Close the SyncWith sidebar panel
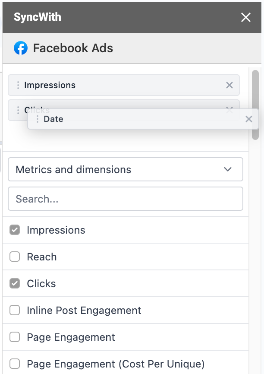 tap(246, 17)
